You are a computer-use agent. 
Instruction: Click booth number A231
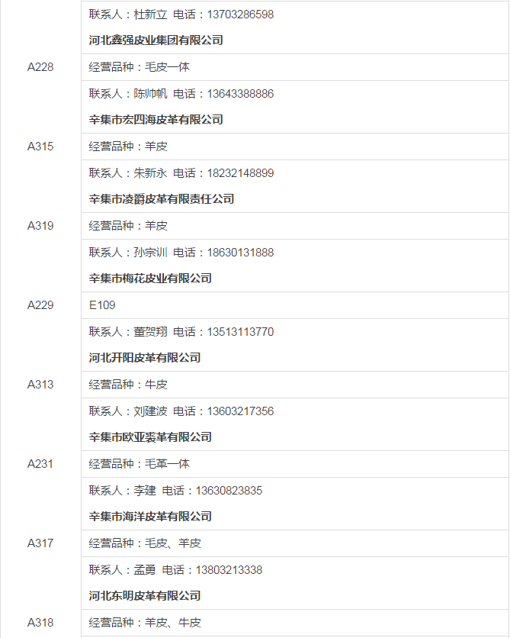point(40,464)
